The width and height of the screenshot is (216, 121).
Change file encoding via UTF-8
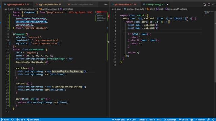[152, 120]
